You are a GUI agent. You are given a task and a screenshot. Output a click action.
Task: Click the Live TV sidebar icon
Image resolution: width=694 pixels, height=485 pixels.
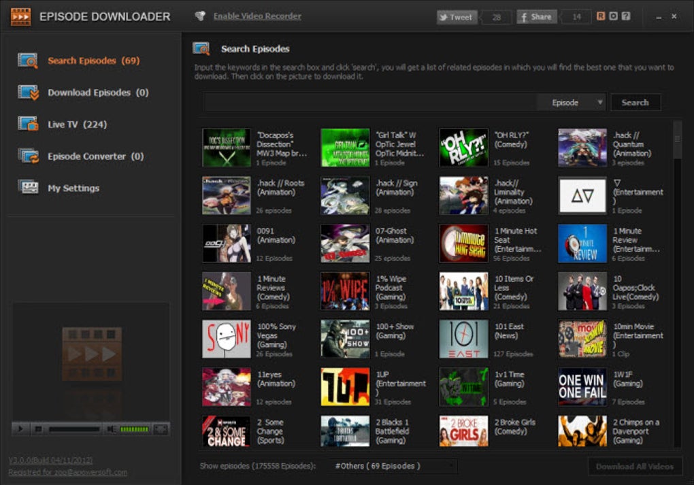click(28, 124)
